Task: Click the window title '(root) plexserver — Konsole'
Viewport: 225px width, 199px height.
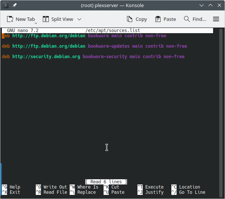Action: (x=112, y=6)
